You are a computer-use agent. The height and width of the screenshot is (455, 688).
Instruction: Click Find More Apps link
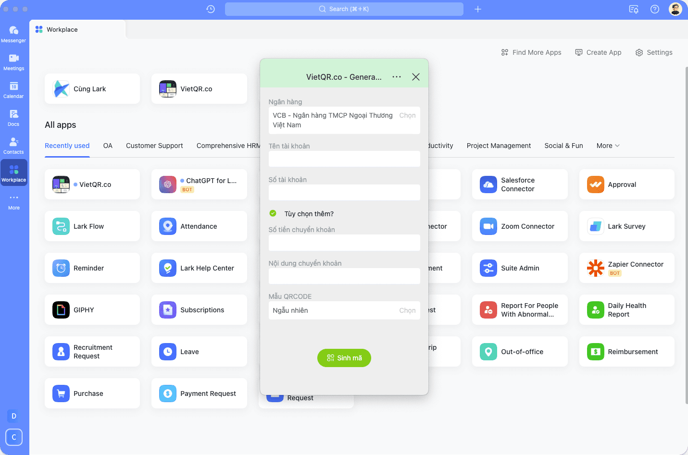pyautogui.click(x=531, y=52)
